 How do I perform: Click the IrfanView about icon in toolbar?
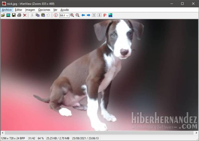coord(110,15)
